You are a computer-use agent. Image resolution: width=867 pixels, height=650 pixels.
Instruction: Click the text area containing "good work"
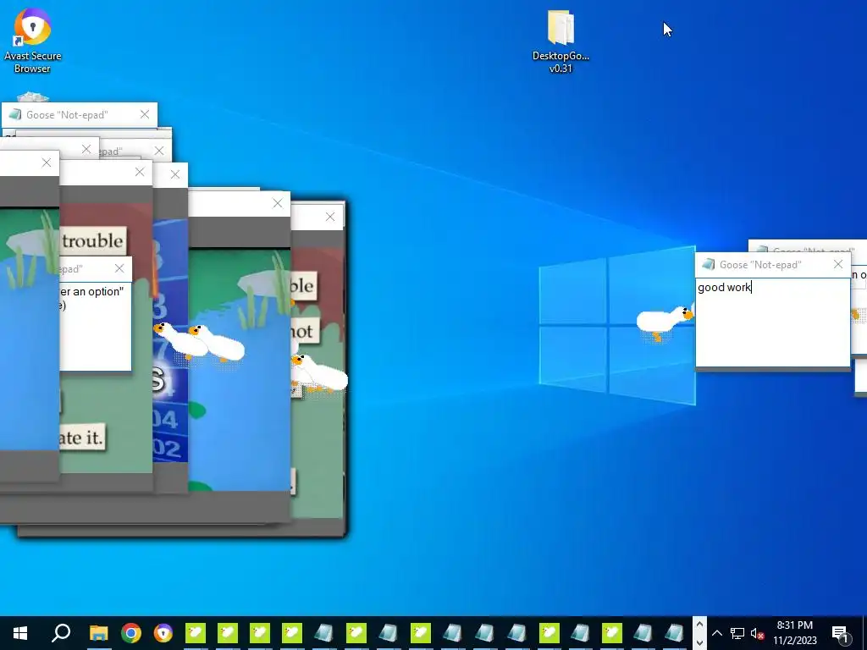coord(772,322)
